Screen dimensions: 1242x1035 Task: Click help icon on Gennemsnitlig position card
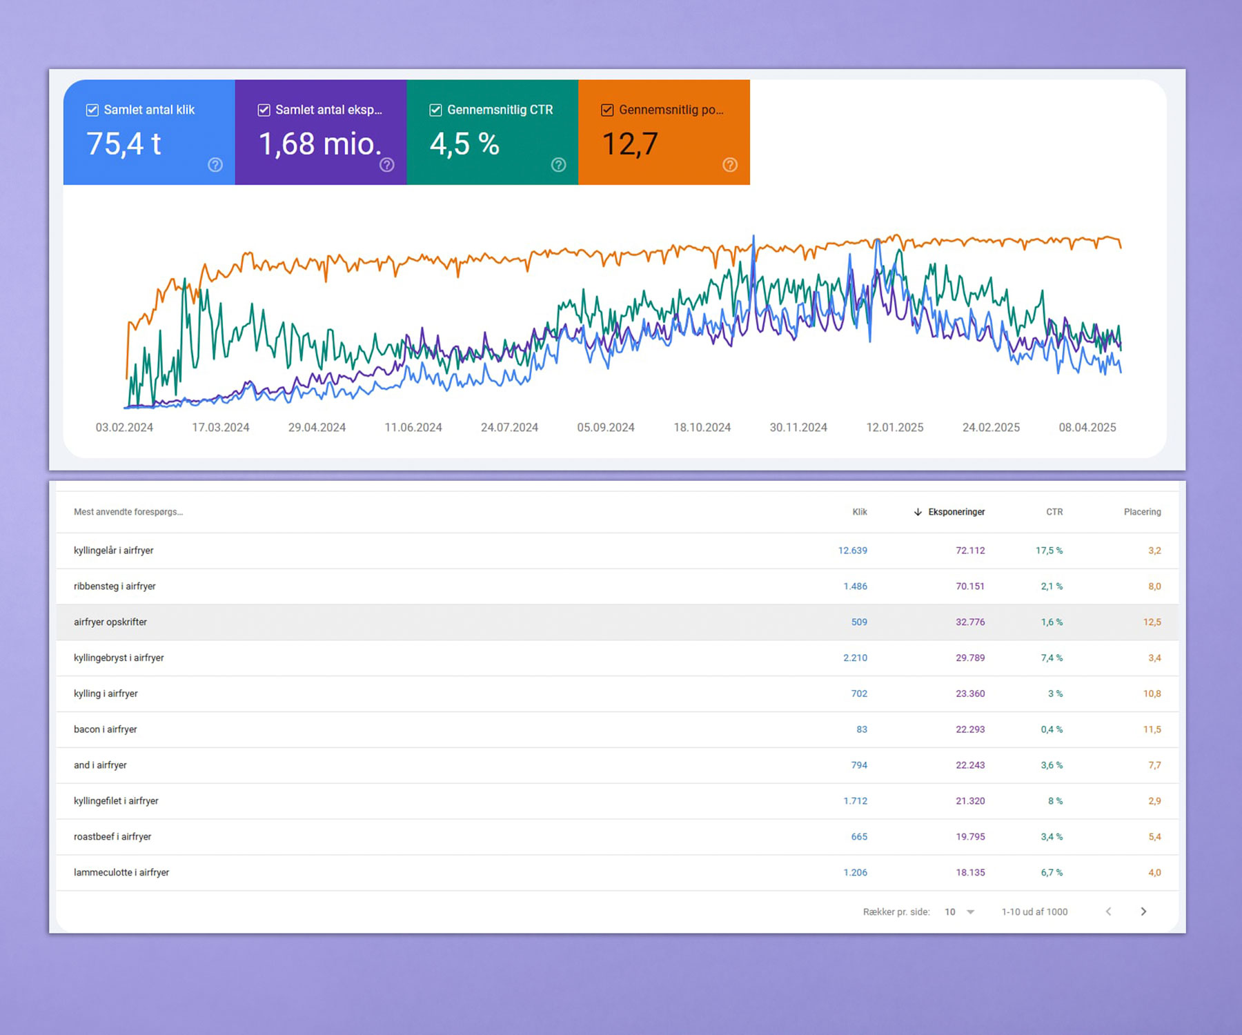click(730, 165)
